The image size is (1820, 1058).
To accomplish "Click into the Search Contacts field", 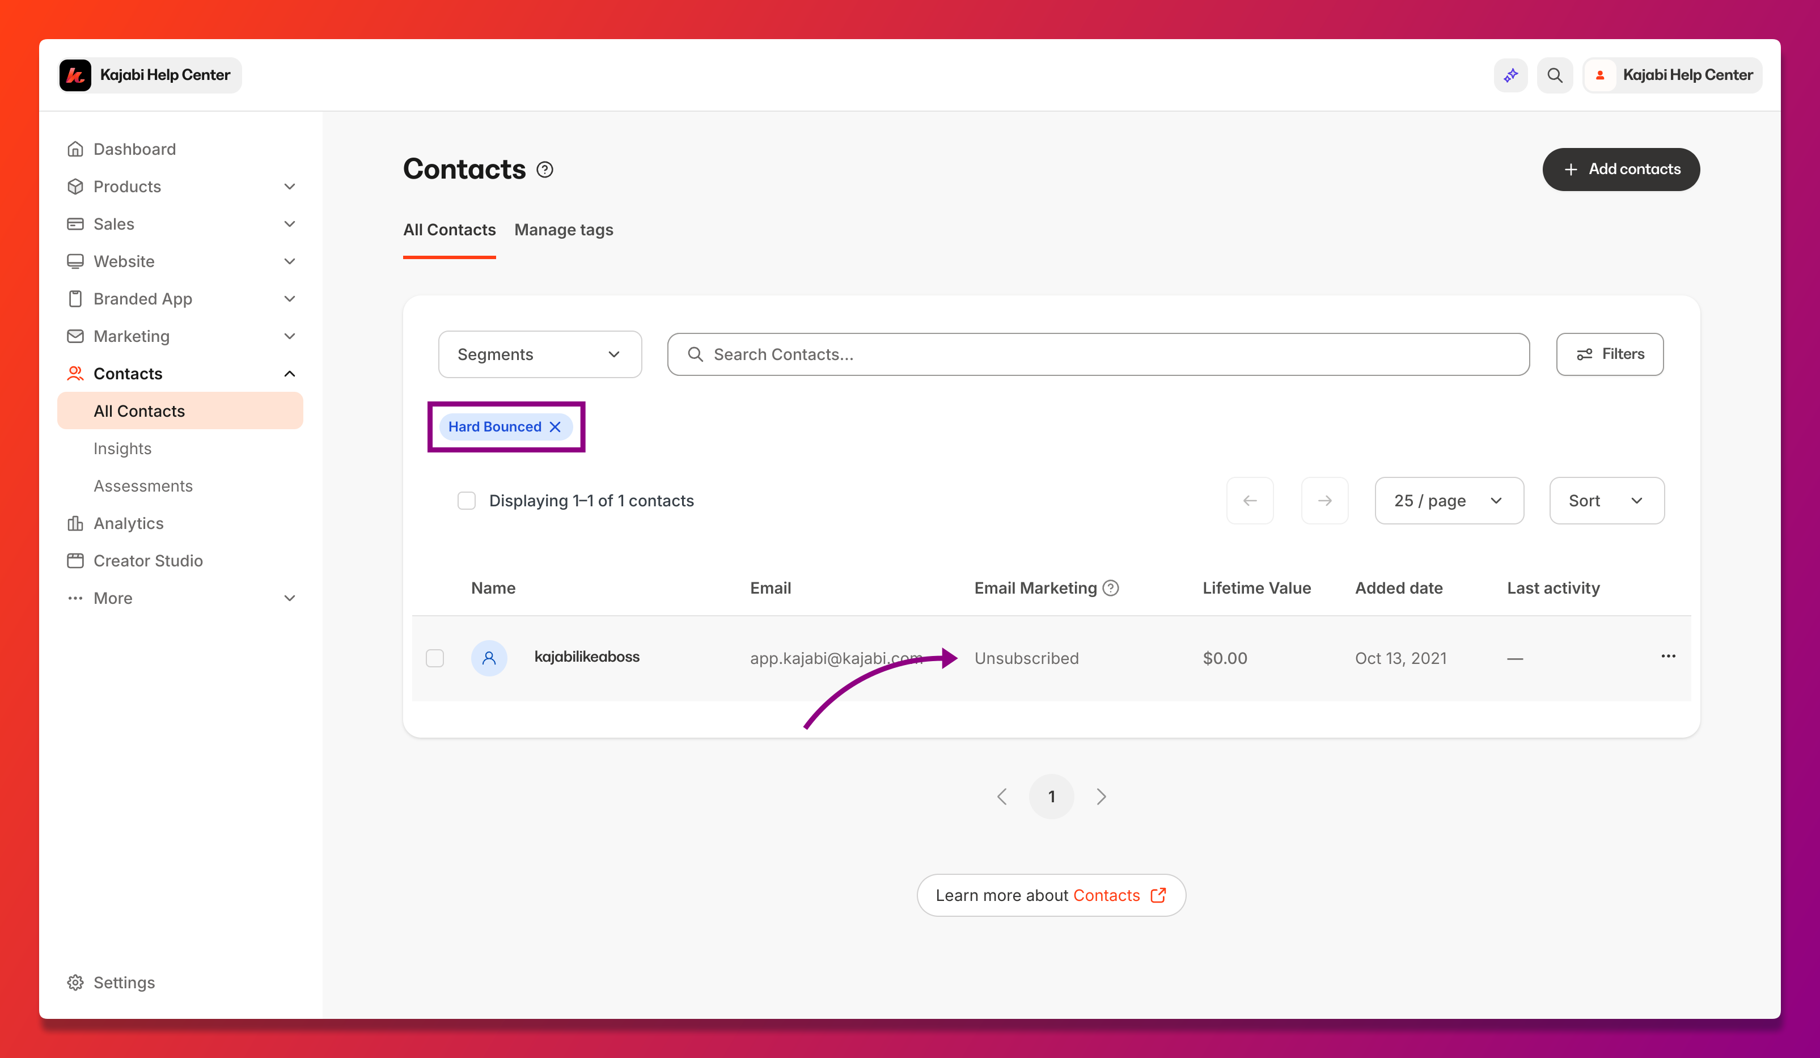I will coord(1098,354).
